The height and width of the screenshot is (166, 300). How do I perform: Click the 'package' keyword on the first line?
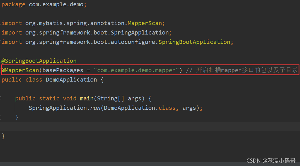point(13,4)
